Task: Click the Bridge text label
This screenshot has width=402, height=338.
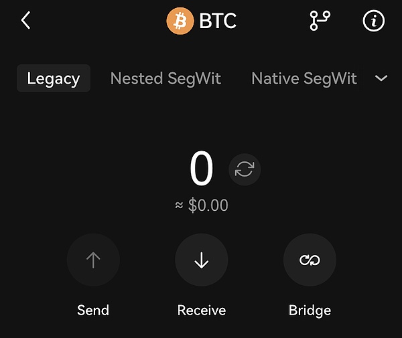Action: 310,311
